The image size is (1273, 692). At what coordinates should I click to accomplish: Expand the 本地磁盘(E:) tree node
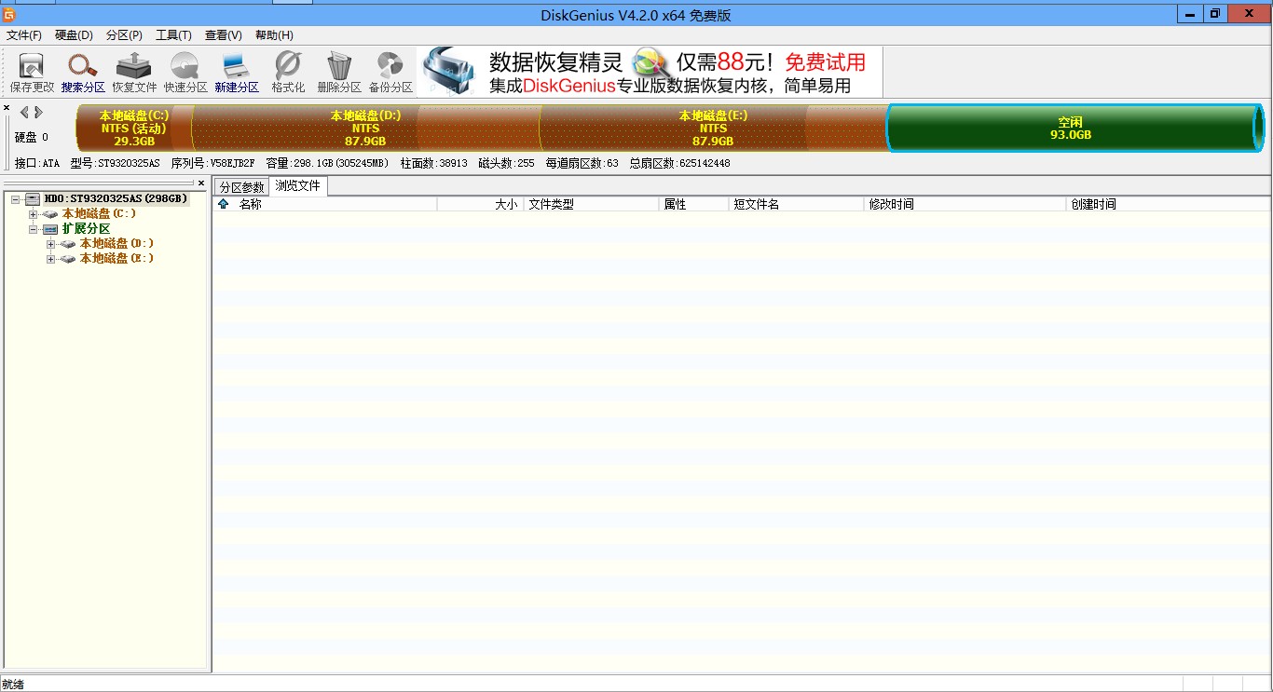51,258
